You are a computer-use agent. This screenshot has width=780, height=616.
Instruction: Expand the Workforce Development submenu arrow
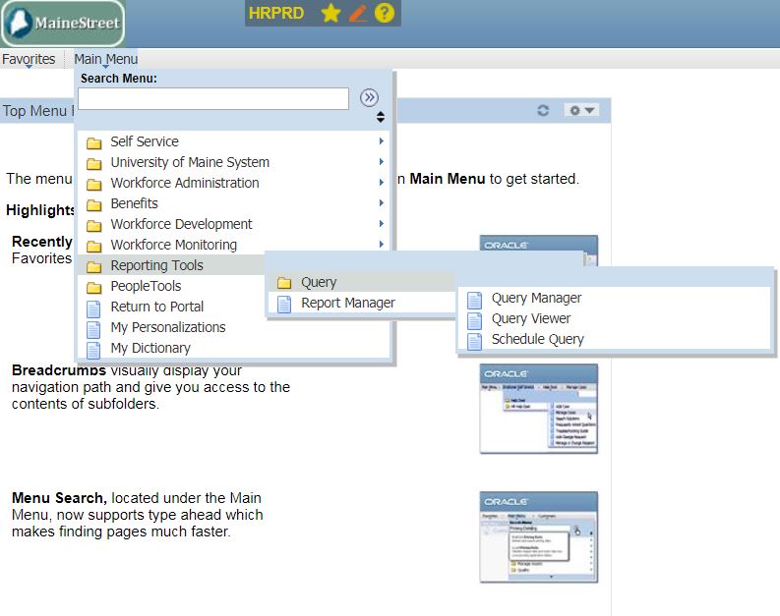coord(381,224)
